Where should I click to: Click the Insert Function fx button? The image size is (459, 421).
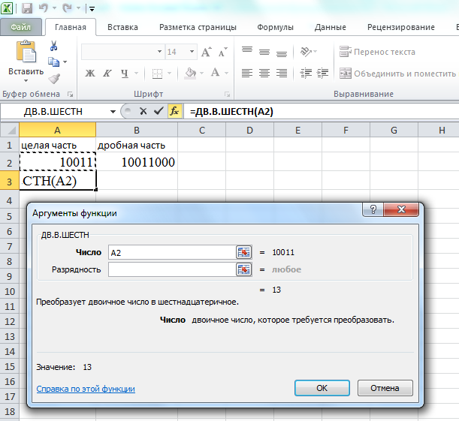pos(174,111)
